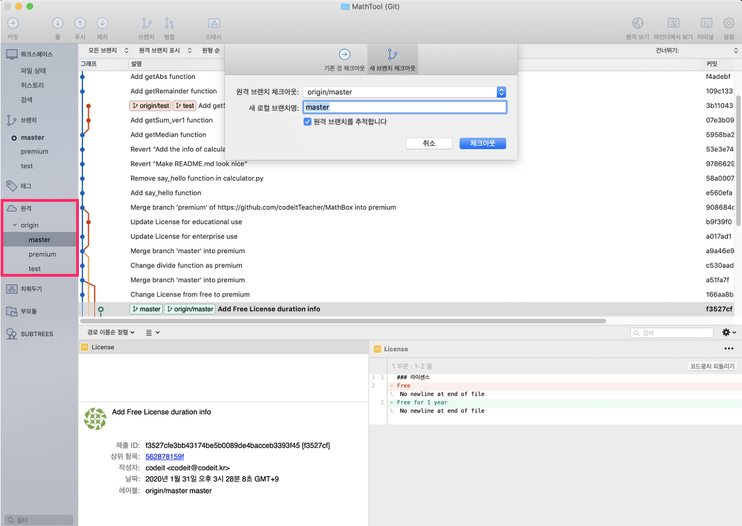Open the Settings (설정) gear icon

click(729, 23)
